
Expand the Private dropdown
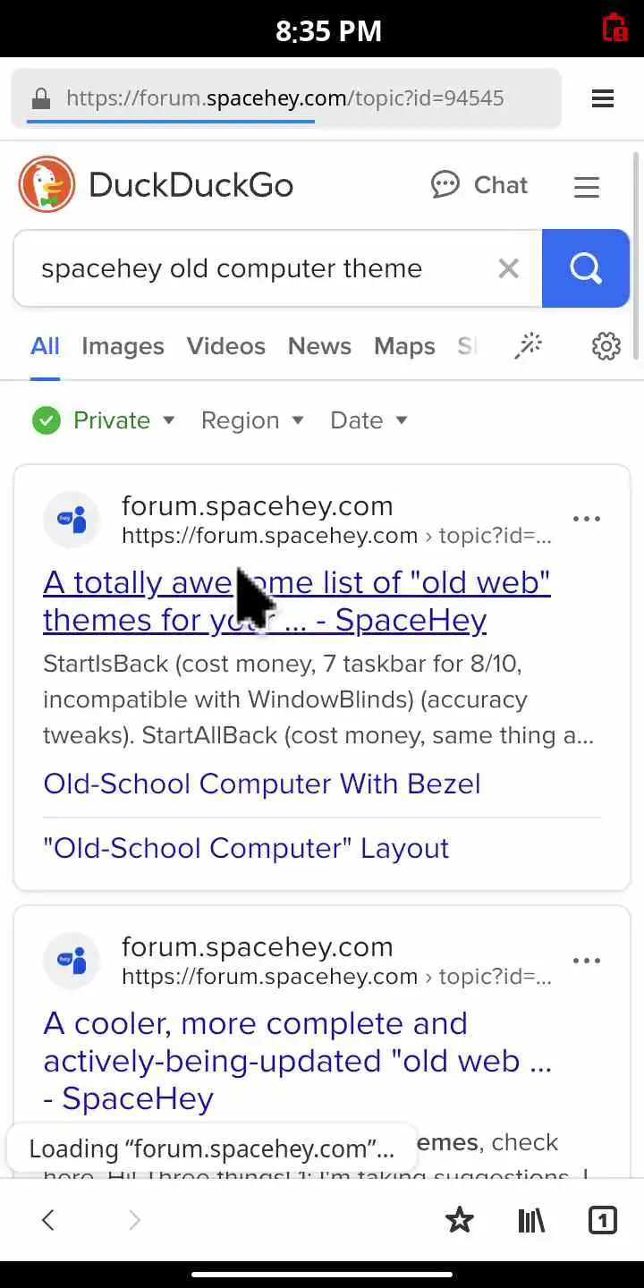(x=104, y=420)
